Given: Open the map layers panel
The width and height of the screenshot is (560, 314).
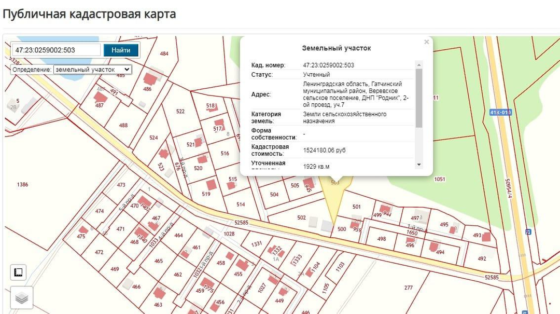Looking at the screenshot, I should [x=21, y=298].
